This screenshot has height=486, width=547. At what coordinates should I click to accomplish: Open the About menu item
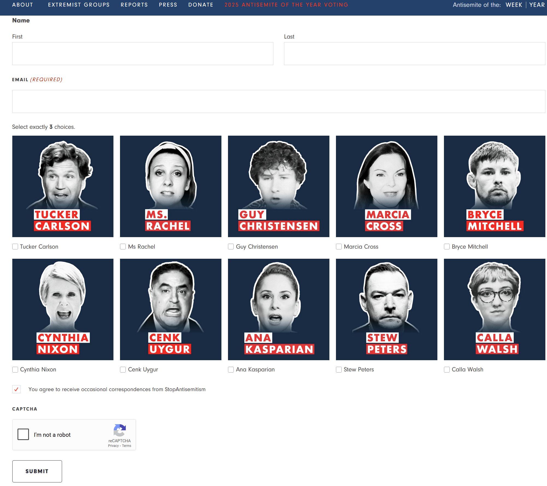(x=23, y=5)
